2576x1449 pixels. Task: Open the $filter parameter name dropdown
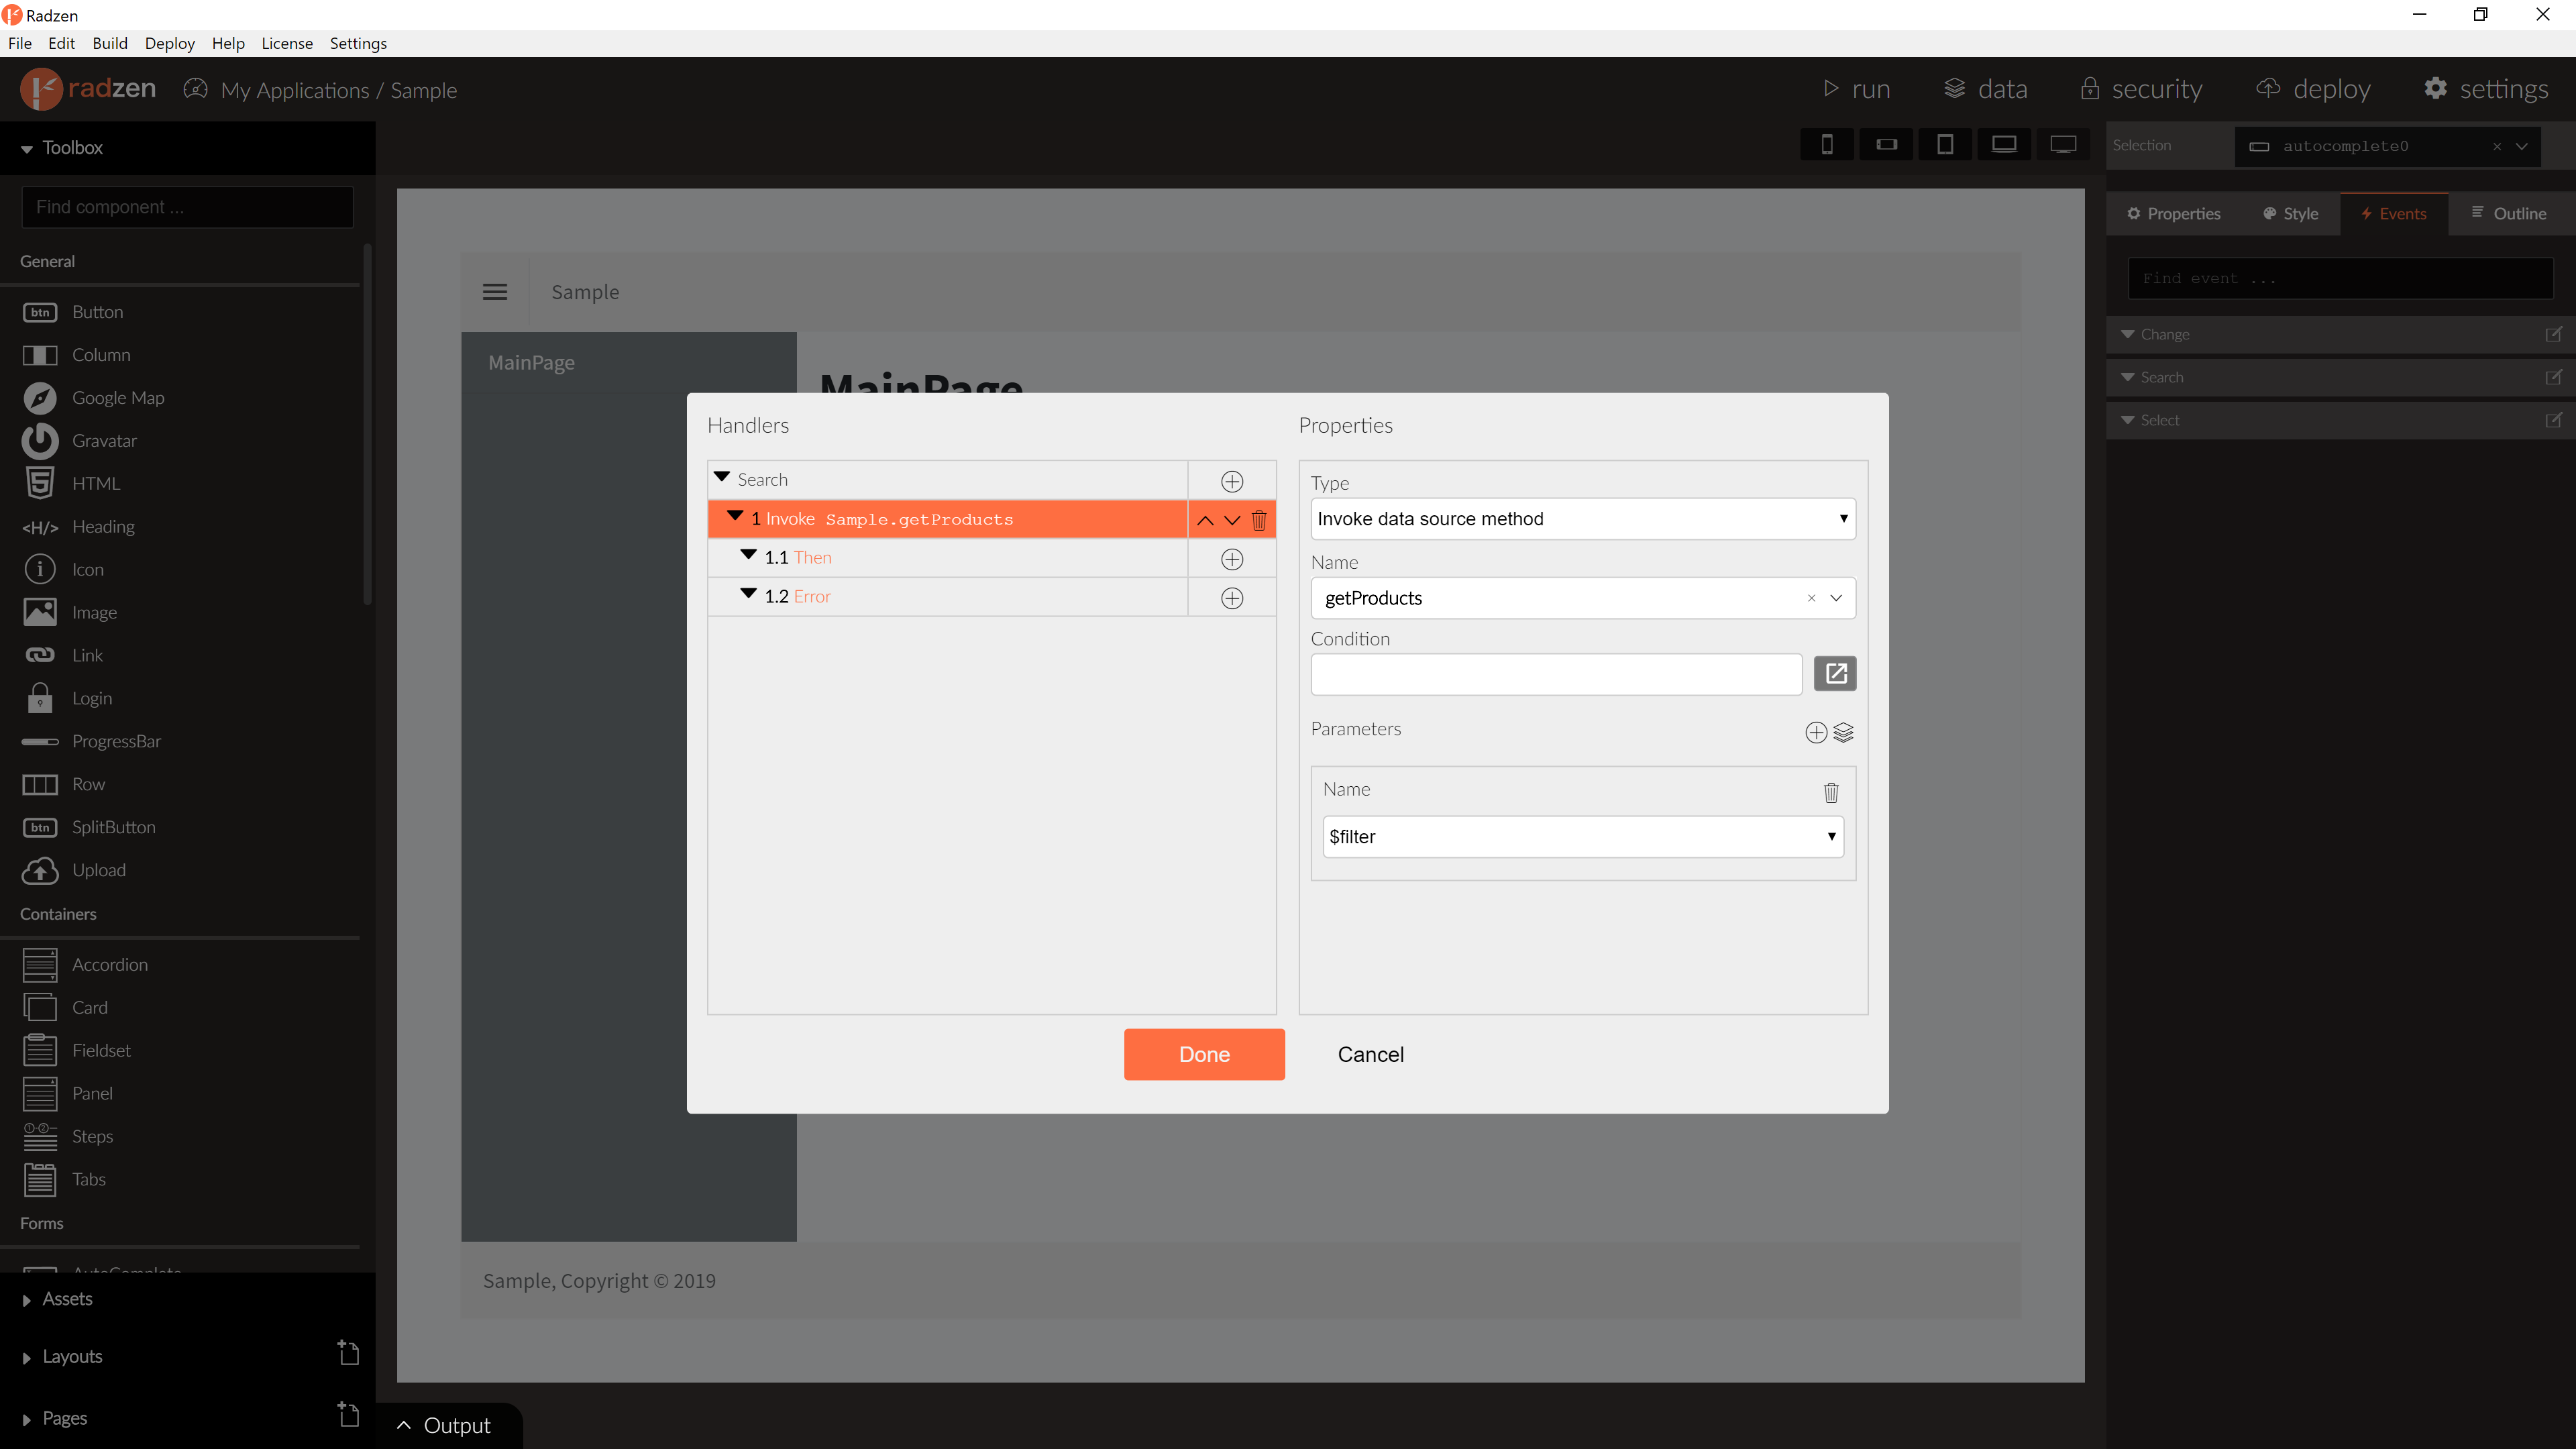click(1583, 837)
